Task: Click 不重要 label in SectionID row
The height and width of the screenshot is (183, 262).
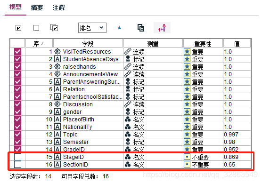Action: [200, 165]
